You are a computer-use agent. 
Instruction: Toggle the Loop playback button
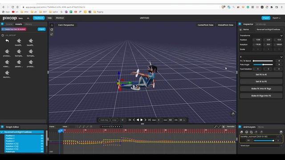[114, 120]
